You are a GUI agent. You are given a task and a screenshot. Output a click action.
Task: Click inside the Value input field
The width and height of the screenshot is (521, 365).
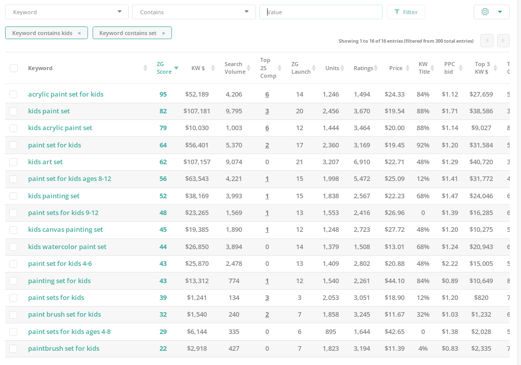(x=321, y=11)
